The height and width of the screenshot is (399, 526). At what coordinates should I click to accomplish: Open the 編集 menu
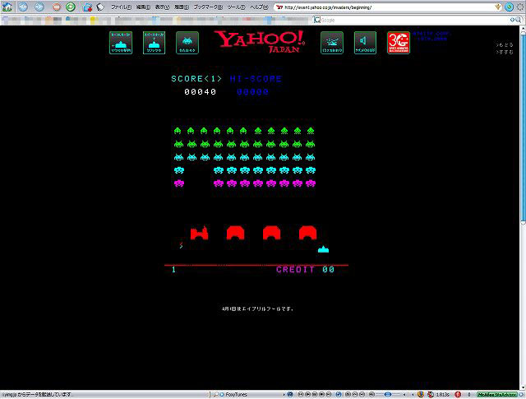tap(143, 7)
